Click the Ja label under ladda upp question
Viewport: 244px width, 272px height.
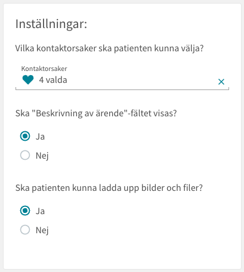[x=40, y=211]
